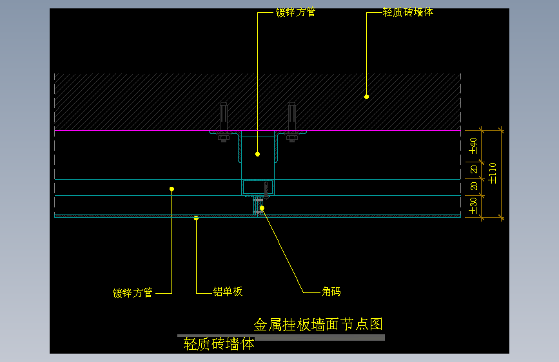Image resolution: width=559 pixels, height=362 pixels.
Task: Click the 镀锌方管 label beside 轻质砖墙体 annotation
Action: [295, 12]
